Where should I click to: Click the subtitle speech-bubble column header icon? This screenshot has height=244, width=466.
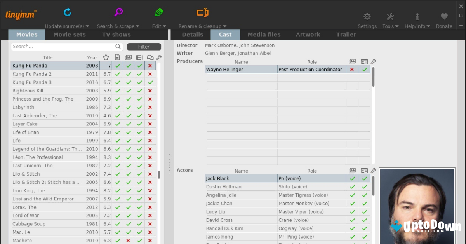tap(150, 57)
